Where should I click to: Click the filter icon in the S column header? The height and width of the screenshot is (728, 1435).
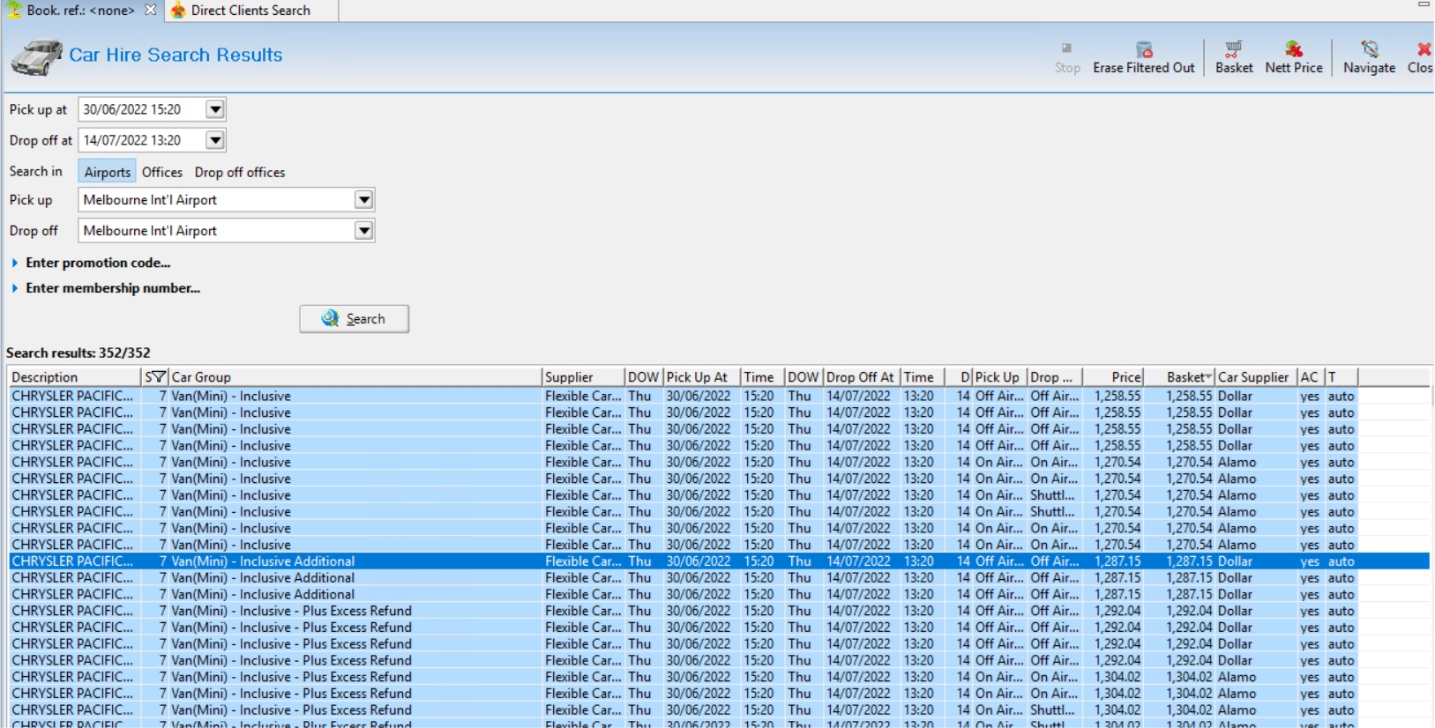point(157,376)
